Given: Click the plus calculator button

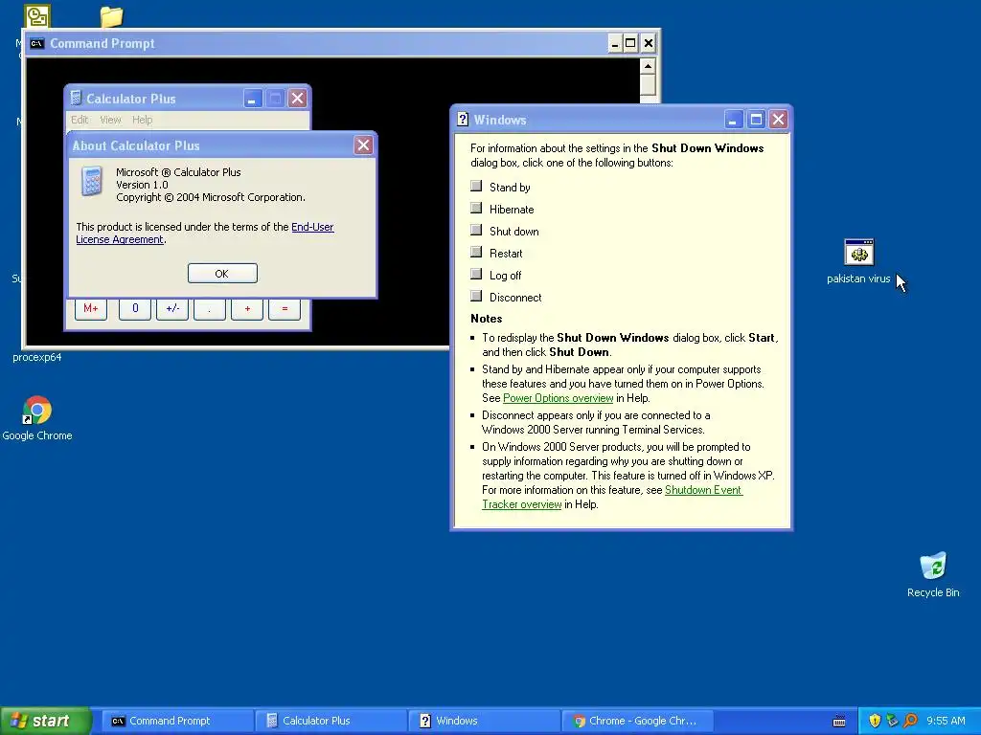Looking at the screenshot, I should point(247,309).
